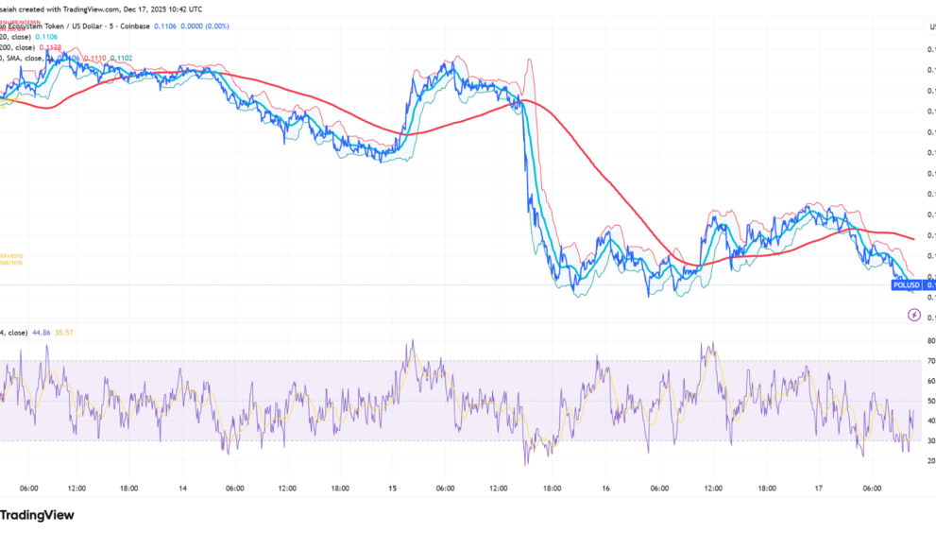Click the date label 17 on time axis

tap(819, 489)
